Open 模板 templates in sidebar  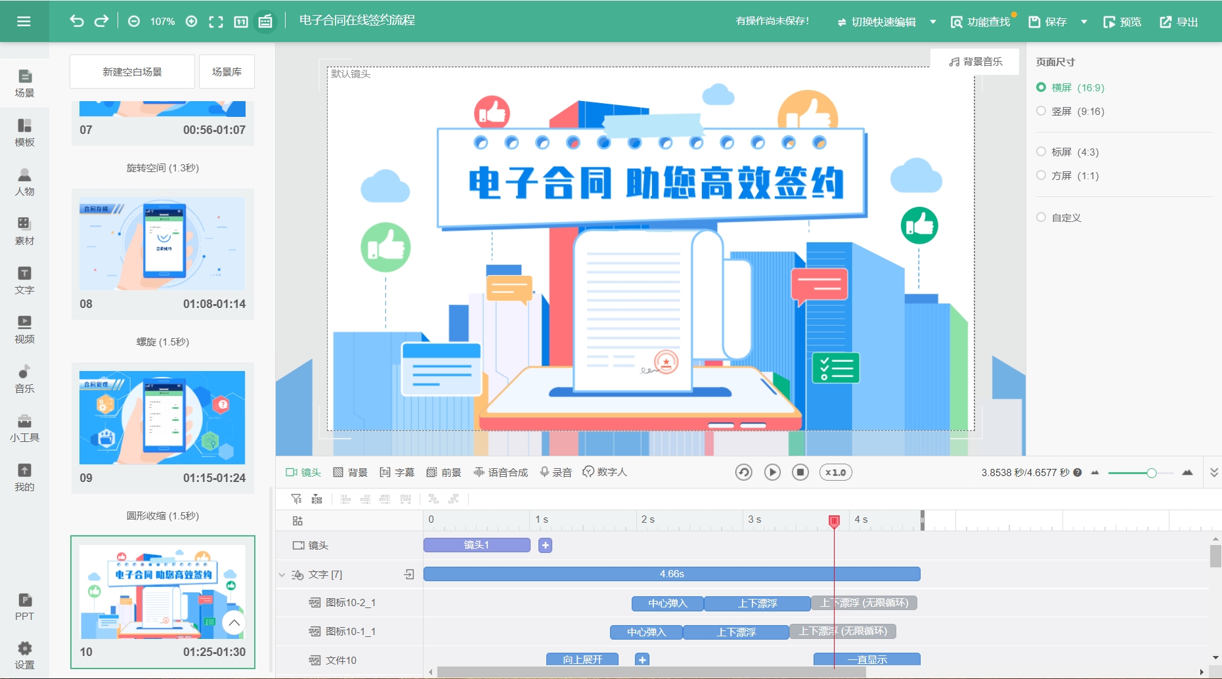24,133
